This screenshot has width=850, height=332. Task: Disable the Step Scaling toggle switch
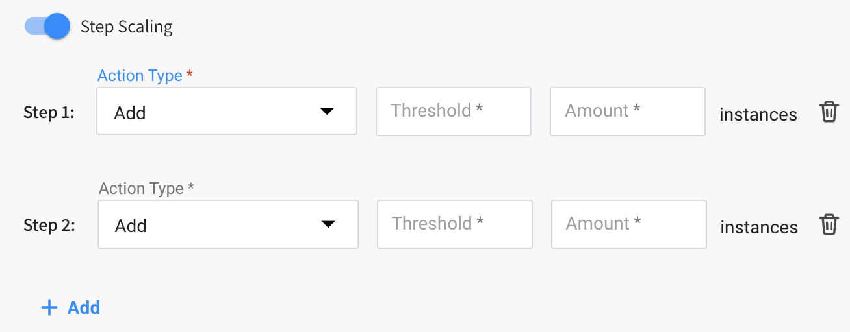(x=47, y=27)
